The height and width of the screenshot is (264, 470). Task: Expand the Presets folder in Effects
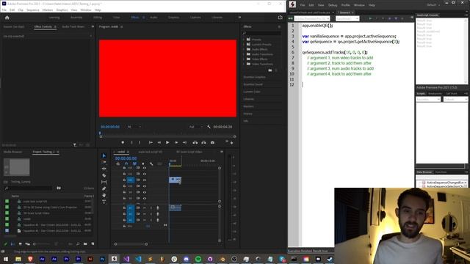coord(244,40)
